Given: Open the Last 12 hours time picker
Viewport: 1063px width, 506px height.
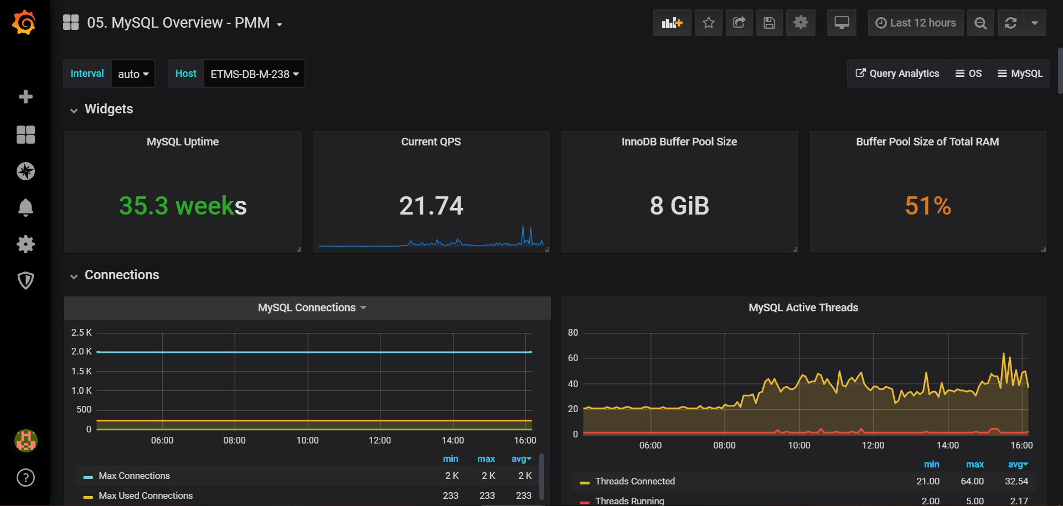Looking at the screenshot, I should point(915,23).
